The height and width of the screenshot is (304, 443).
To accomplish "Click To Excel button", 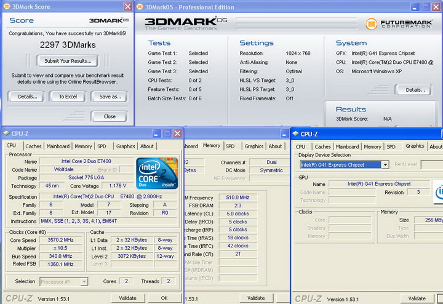I will 68,97.
